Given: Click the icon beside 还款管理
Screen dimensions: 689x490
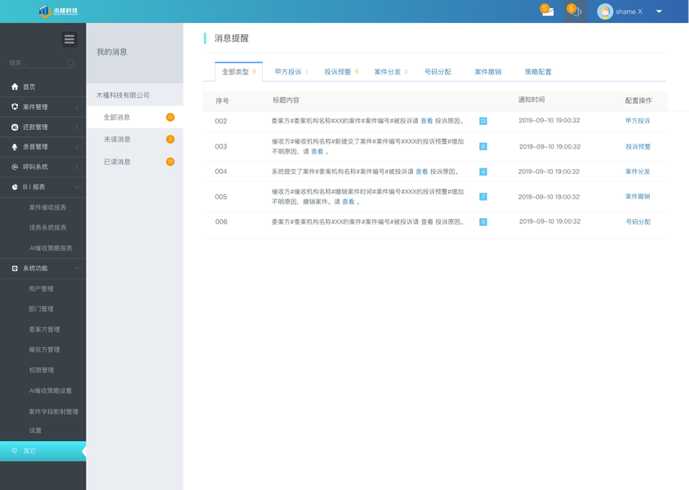Looking at the screenshot, I should (15, 127).
